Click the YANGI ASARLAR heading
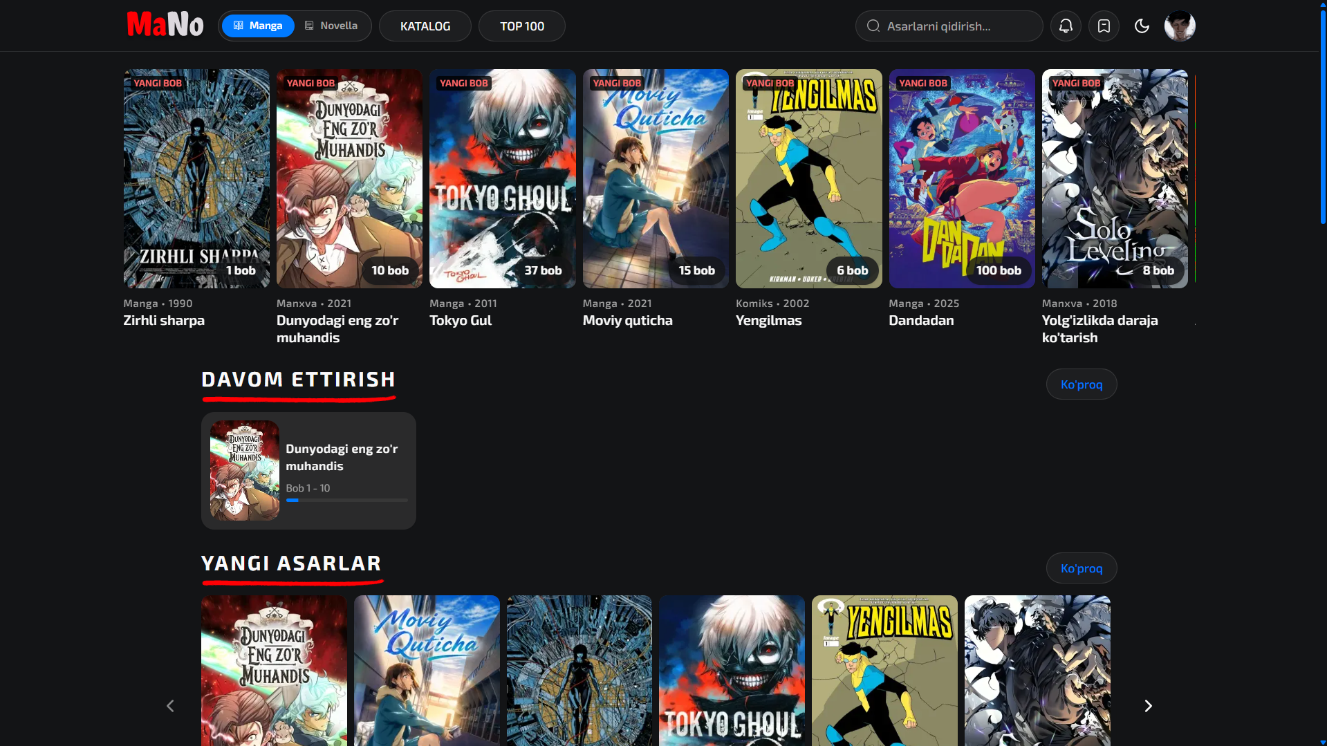1327x746 pixels. pyautogui.click(x=291, y=563)
